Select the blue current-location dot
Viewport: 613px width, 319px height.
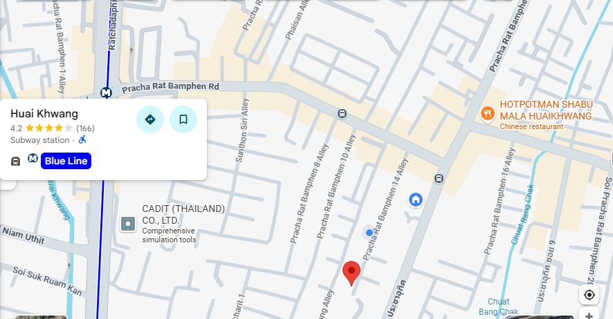[369, 233]
